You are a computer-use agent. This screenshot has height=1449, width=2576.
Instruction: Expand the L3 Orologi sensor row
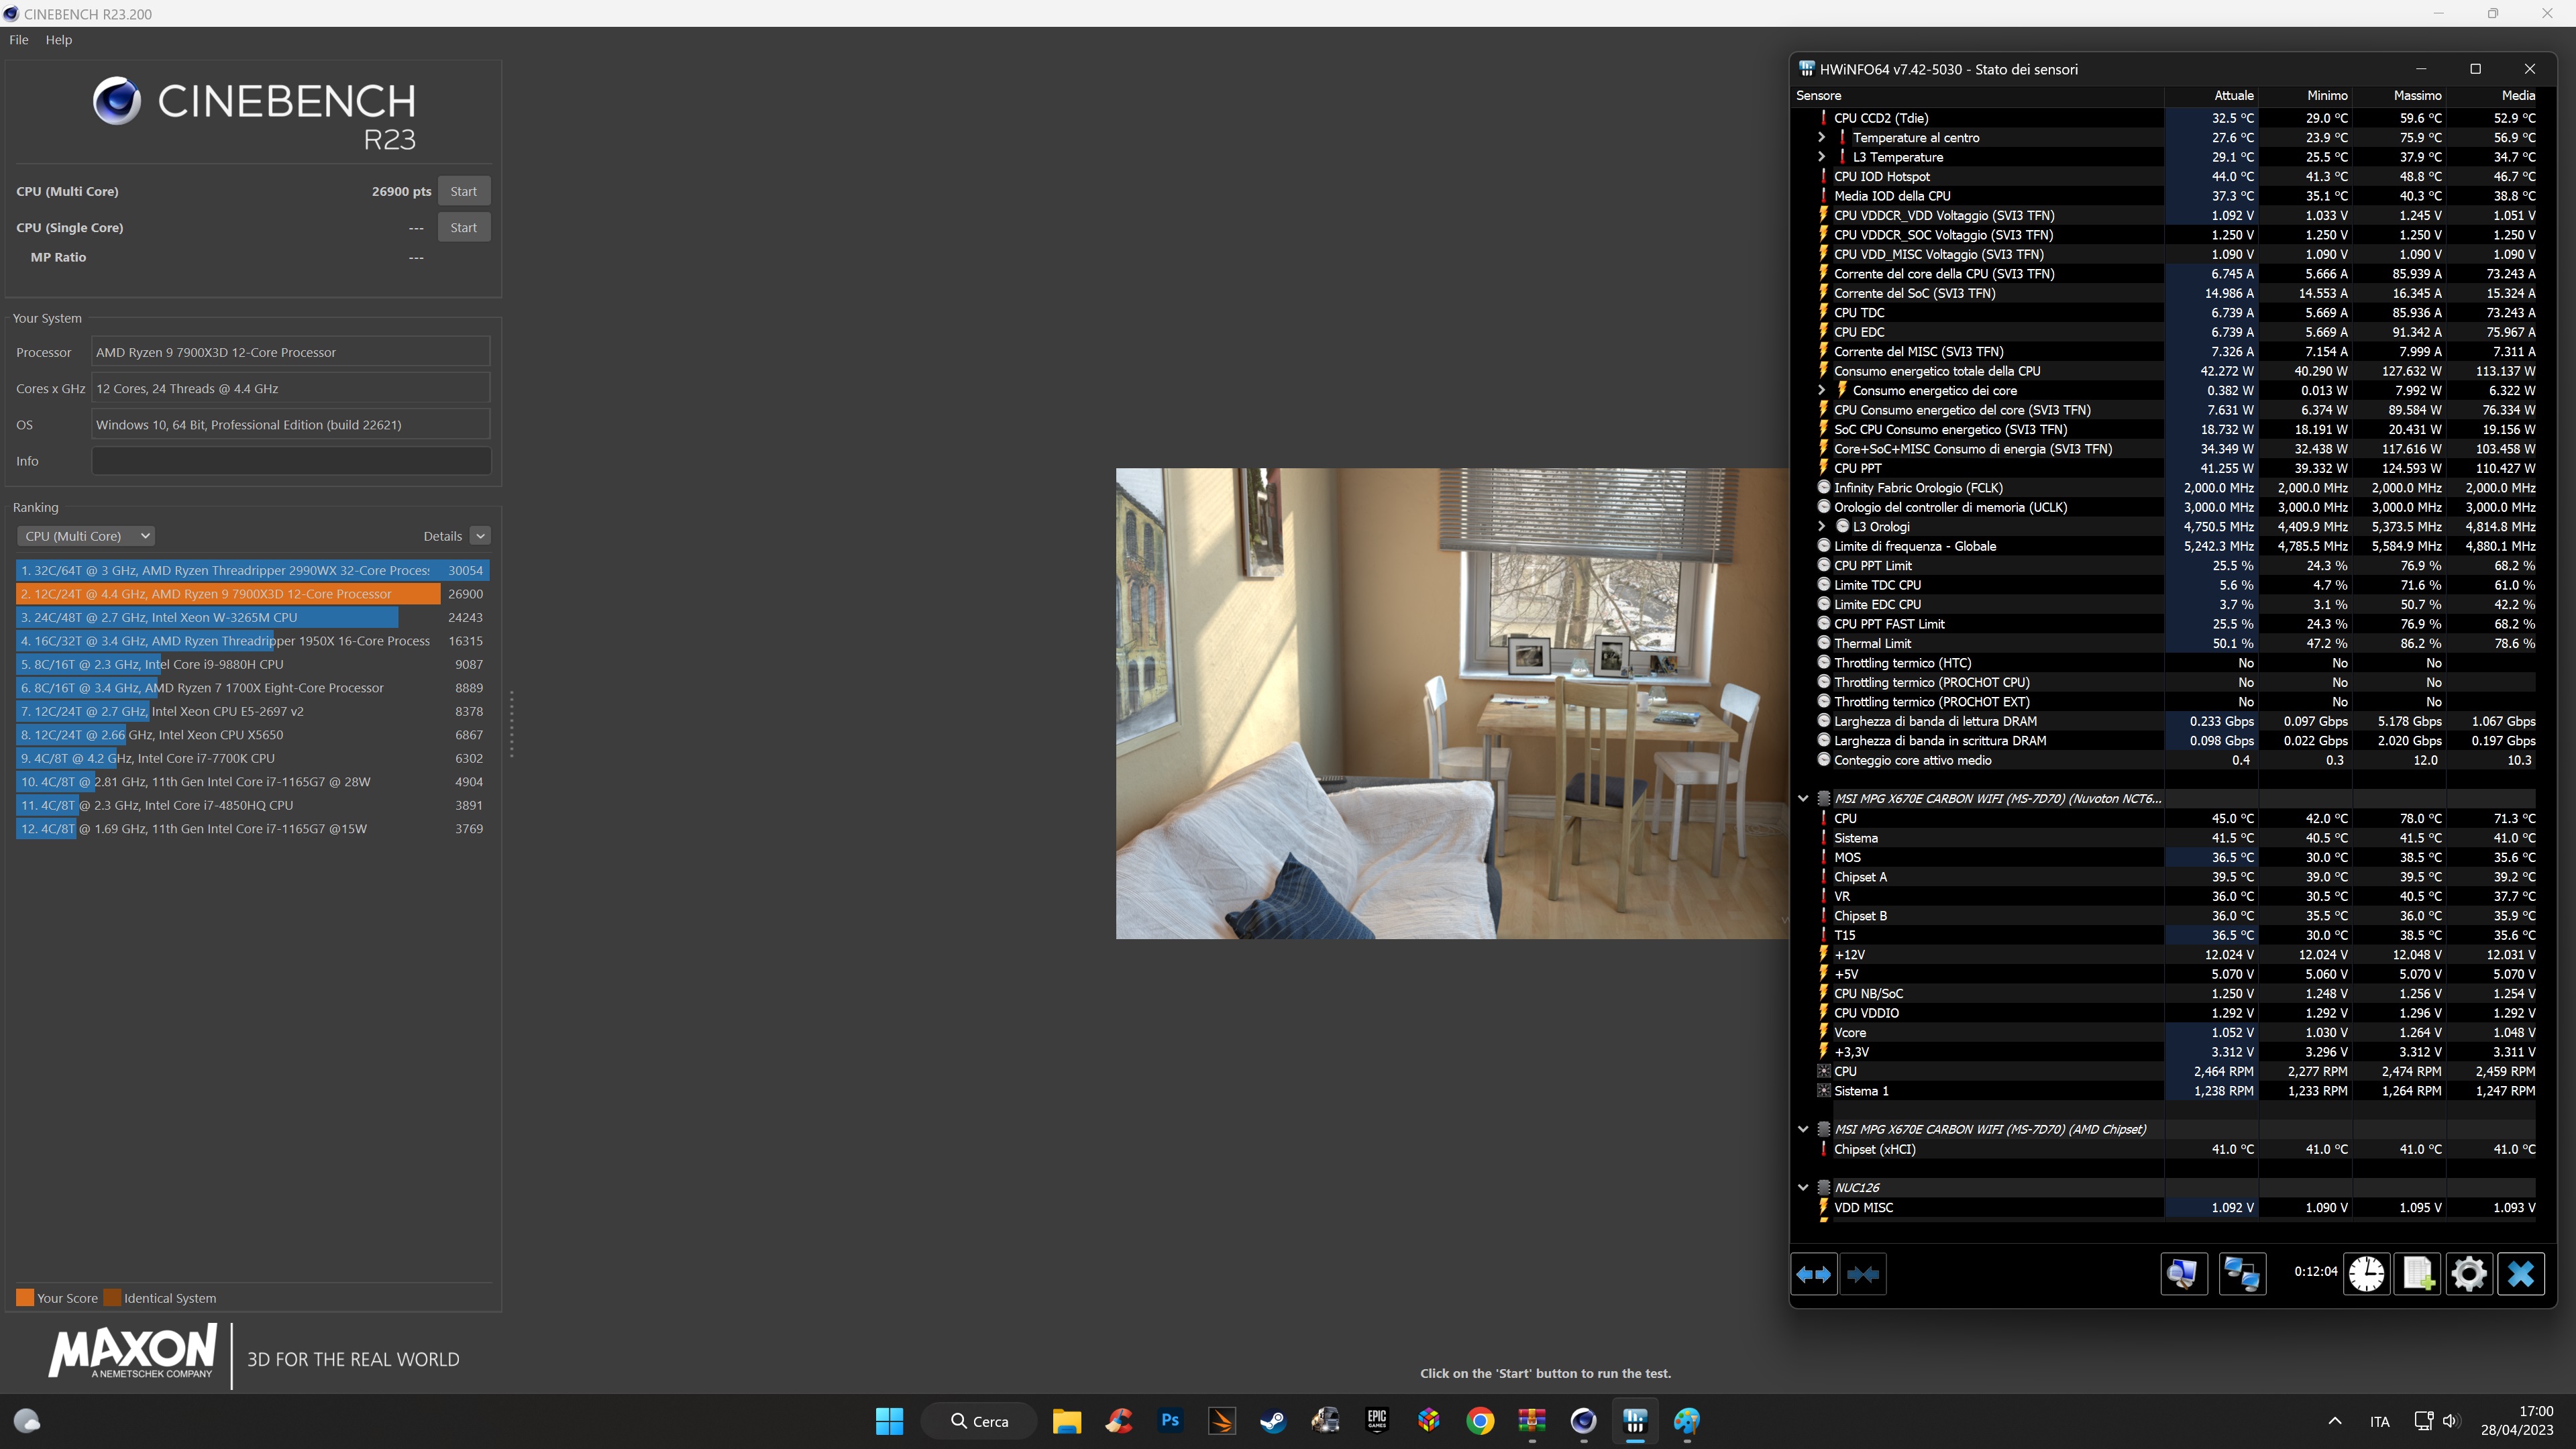click(x=1821, y=527)
